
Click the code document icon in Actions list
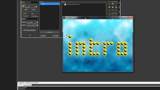point(65,4)
